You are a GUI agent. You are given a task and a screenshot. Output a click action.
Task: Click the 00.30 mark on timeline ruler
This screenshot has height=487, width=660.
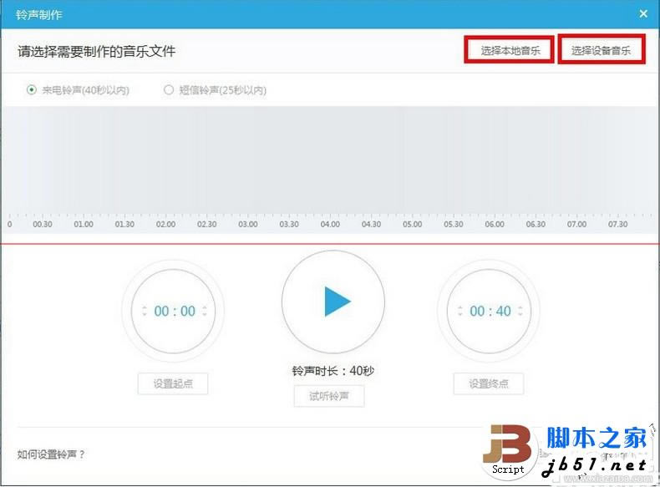pyautogui.click(x=43, y=225)
